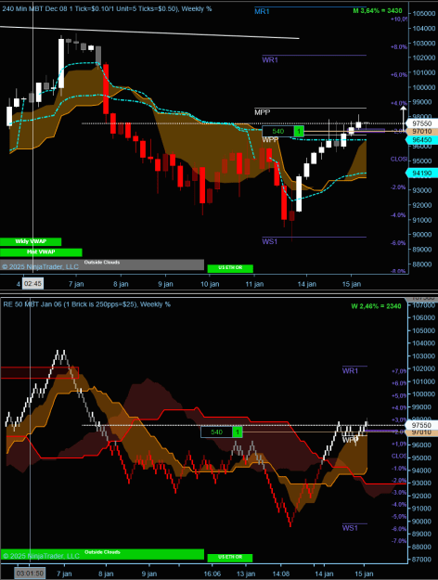Click the WS1 pivot label in the lower chart

tap(350, 528)
